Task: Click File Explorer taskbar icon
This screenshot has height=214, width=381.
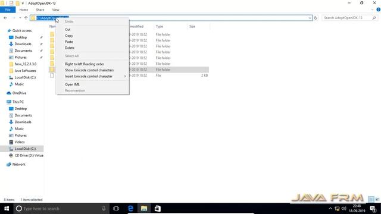Action: tap(144, 209)
